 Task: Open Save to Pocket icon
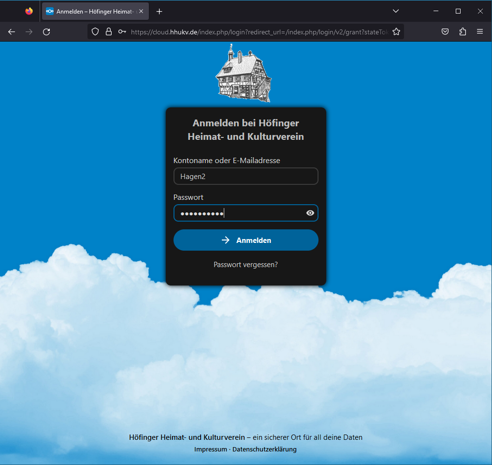(x=445, y=32)
